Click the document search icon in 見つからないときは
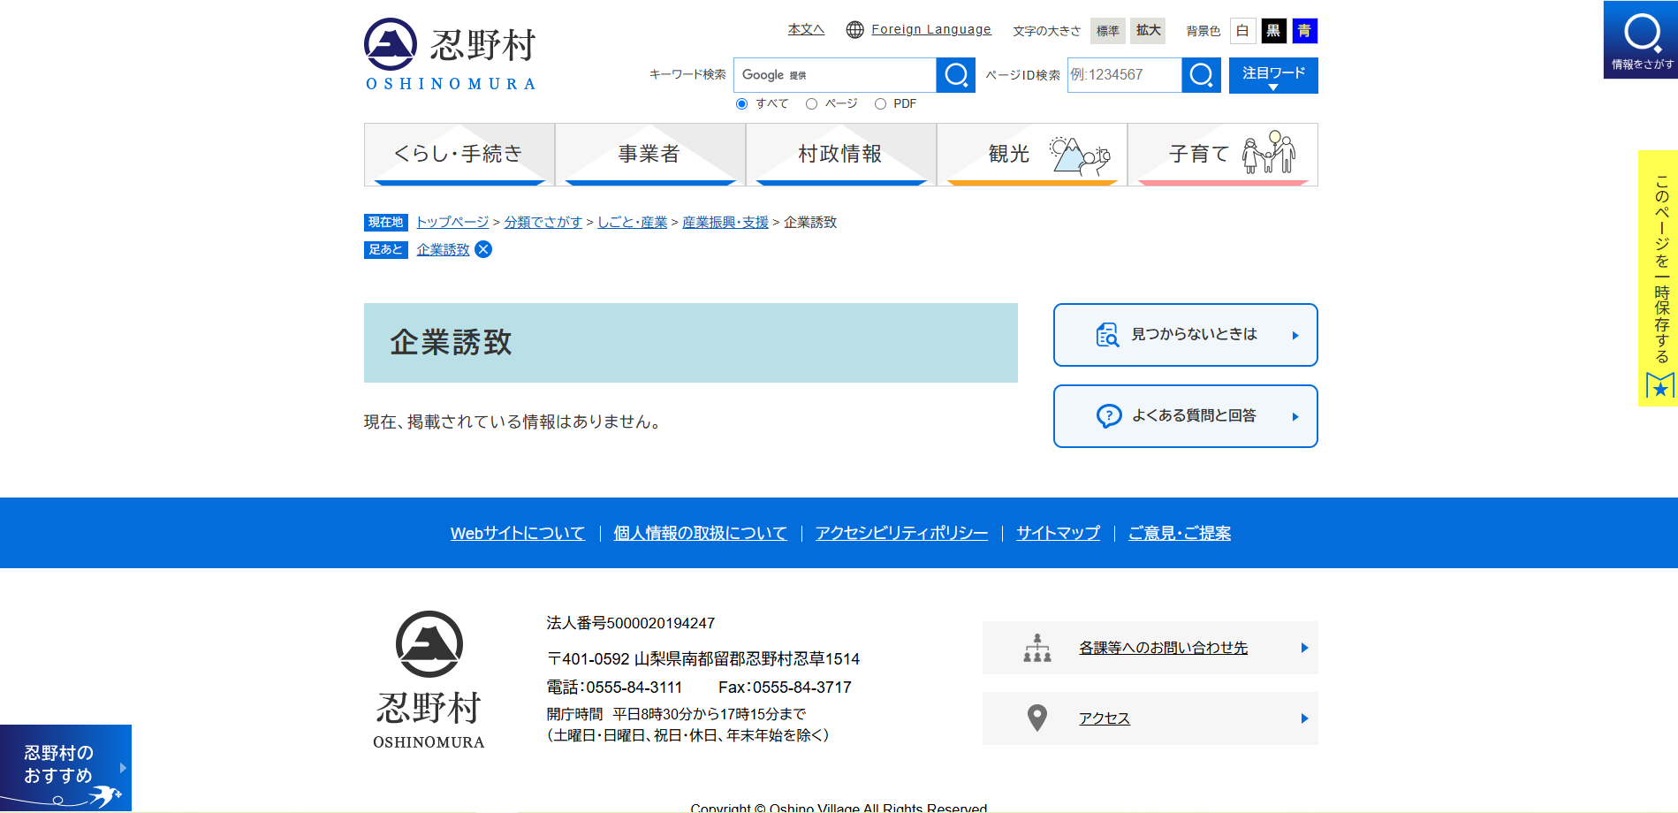Viewport: 1678px width, 813px height. coord(1107,335)
